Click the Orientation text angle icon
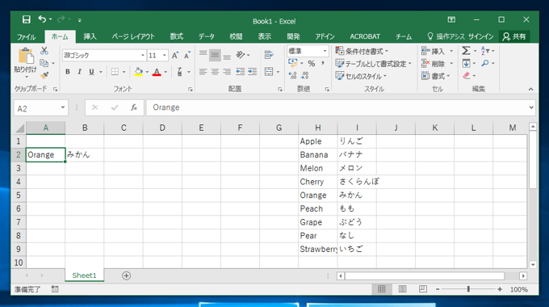Image resolution: width=549 pixels, height=307 pixels. point(241,55)
